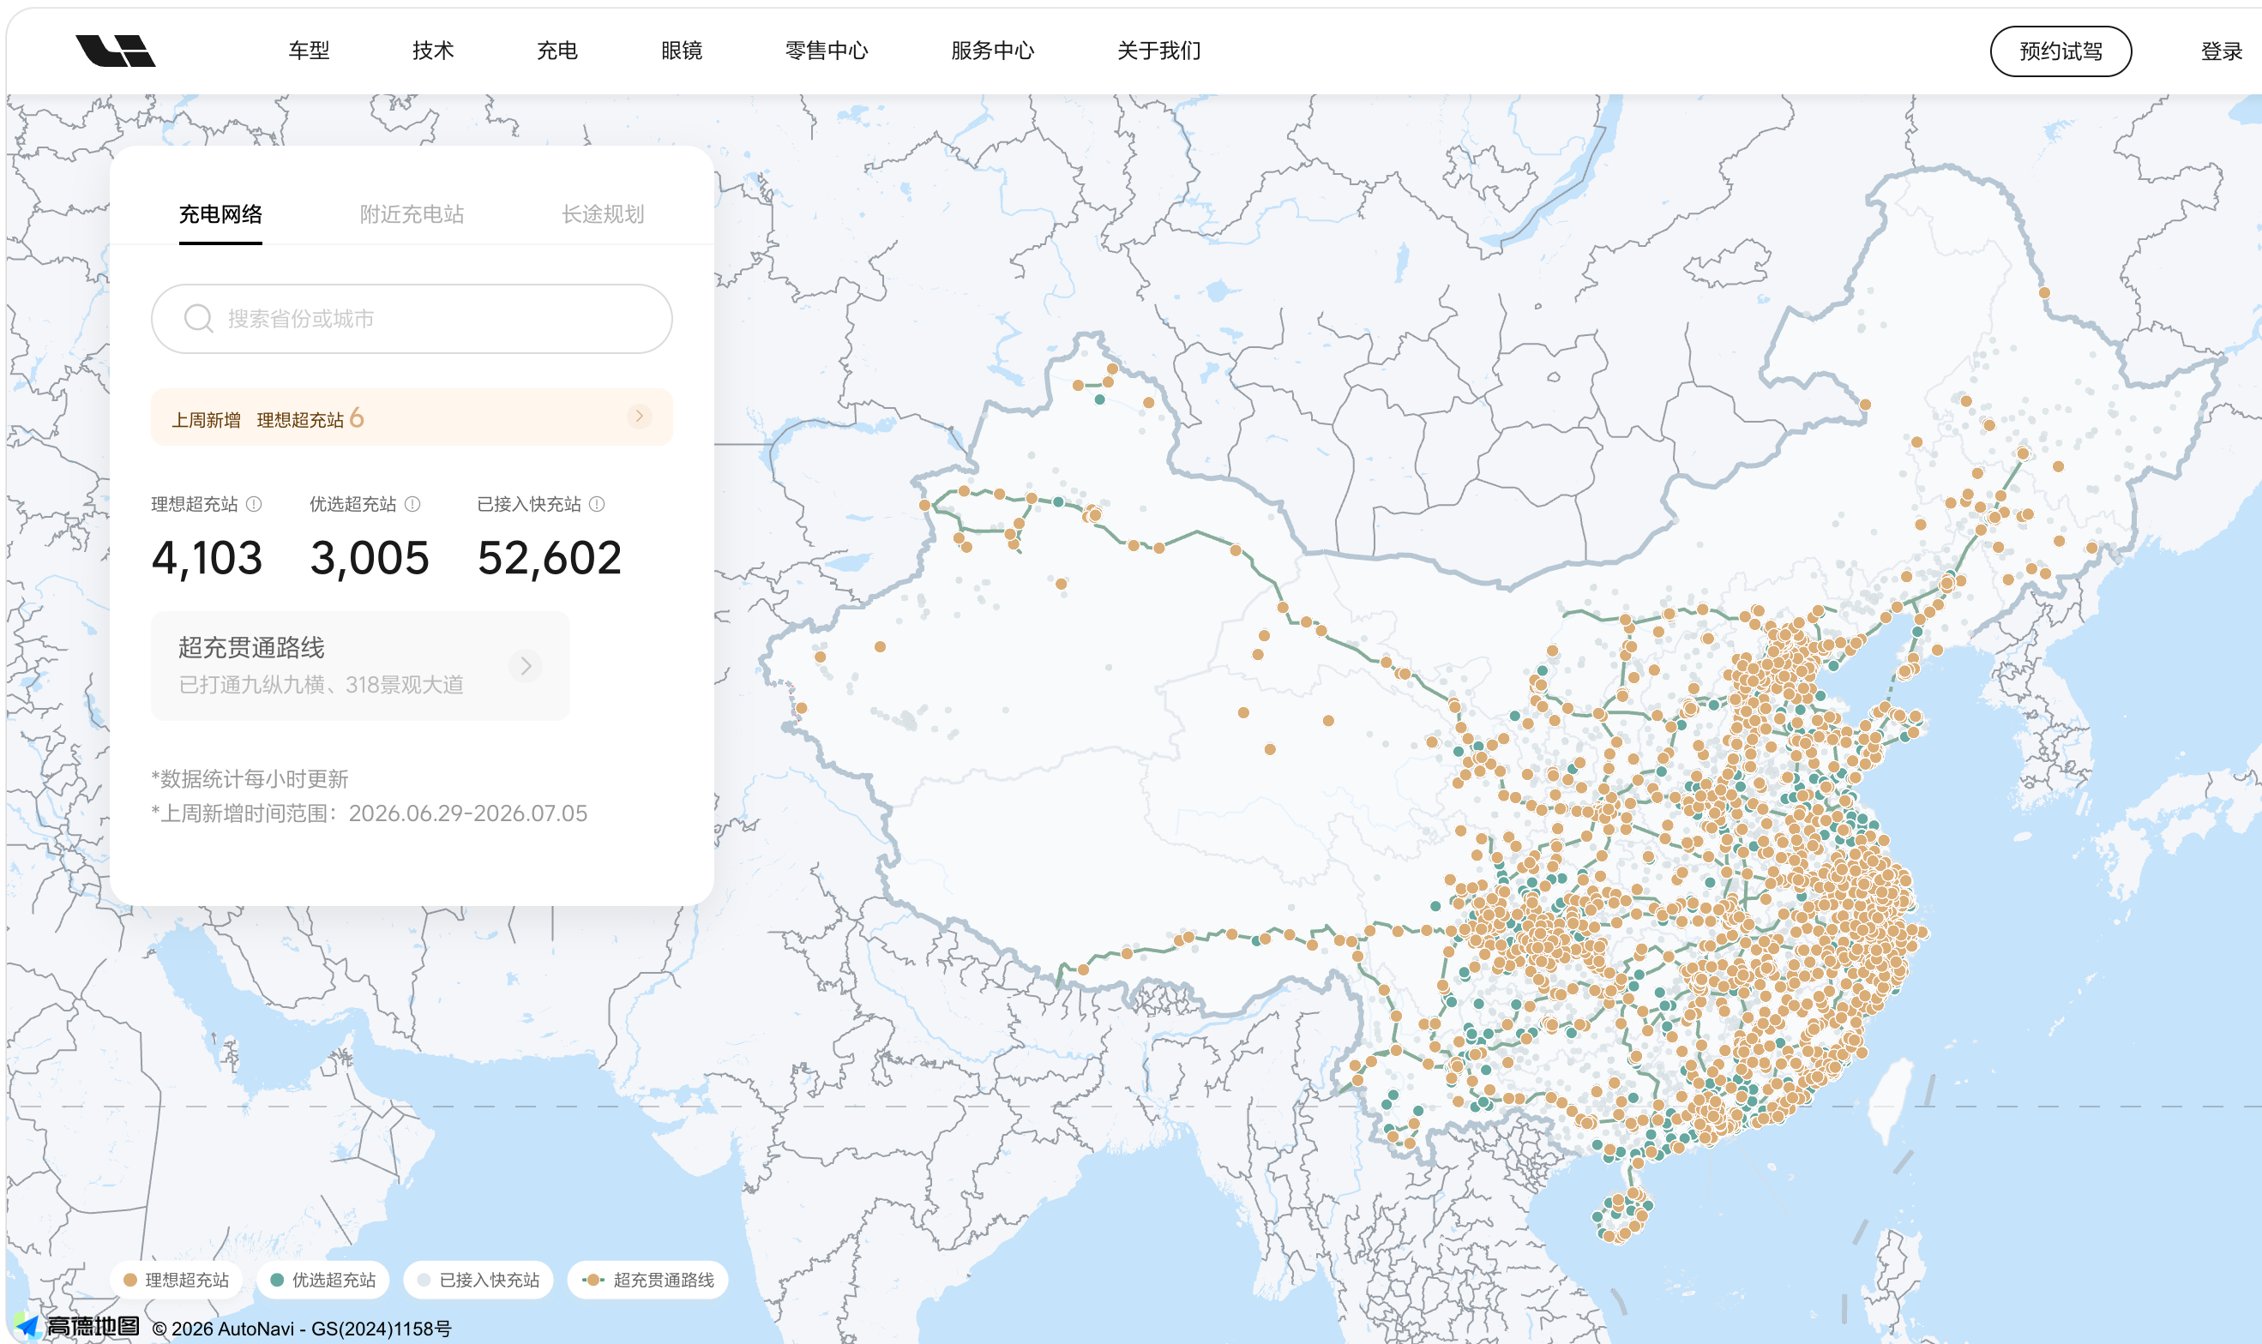The height and width of the screenshot is (1344, 2262).
Task: Focus the 搜索省份或城市 search field
Action: pyautogui.click(x=412, y=319)
